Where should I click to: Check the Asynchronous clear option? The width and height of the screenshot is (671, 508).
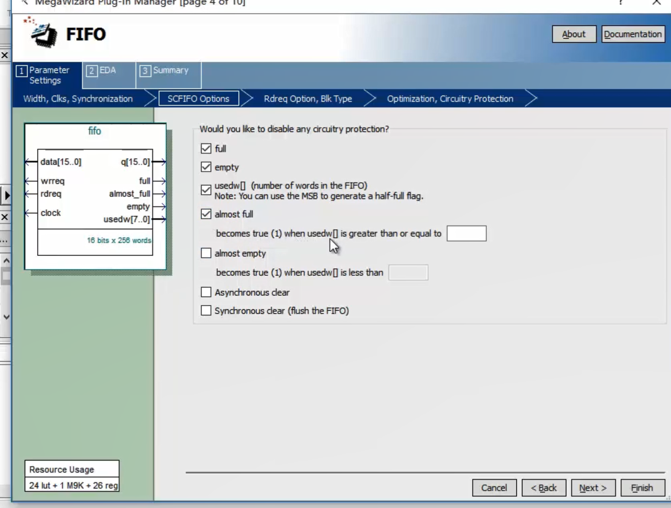206,292
